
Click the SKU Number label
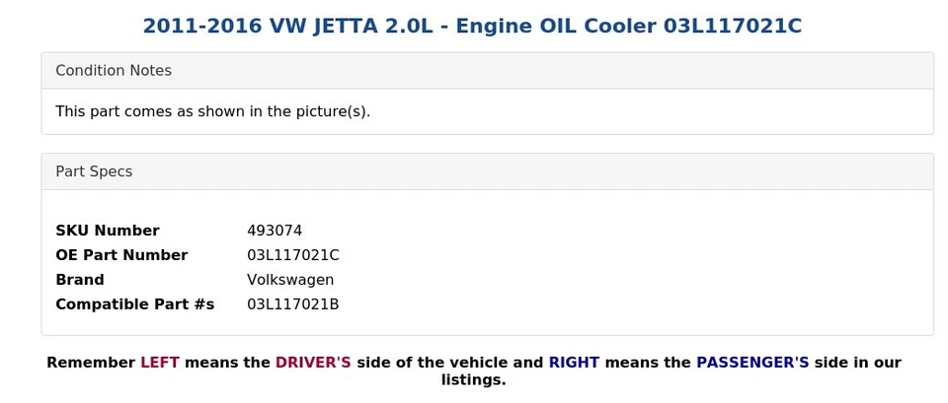click(108, 231)
